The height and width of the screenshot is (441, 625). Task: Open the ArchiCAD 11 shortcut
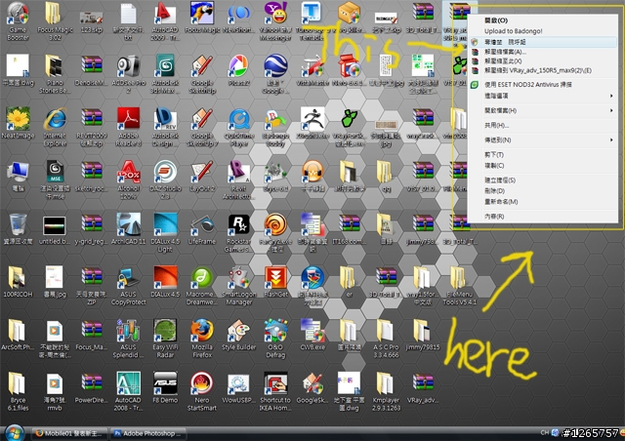(x=128, y=229)
